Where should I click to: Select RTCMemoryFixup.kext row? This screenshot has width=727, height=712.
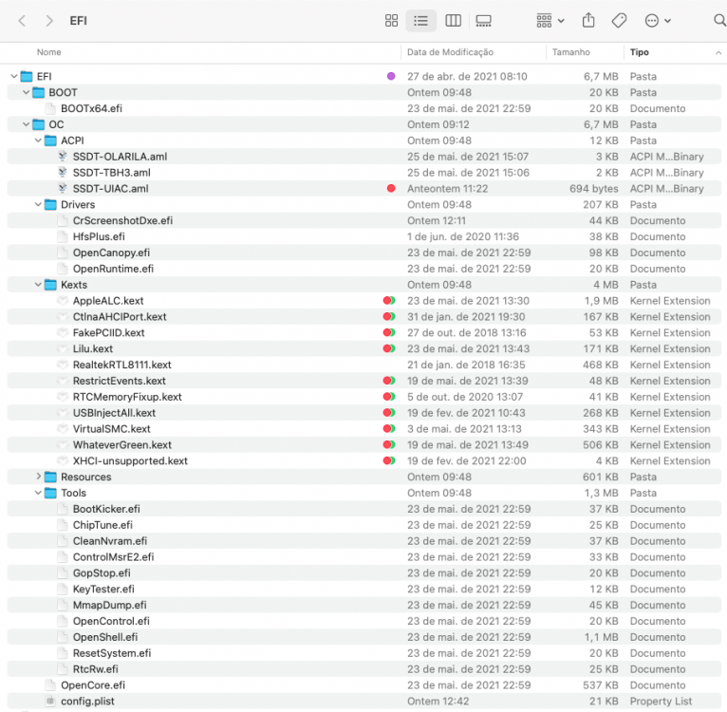[363, 397]
